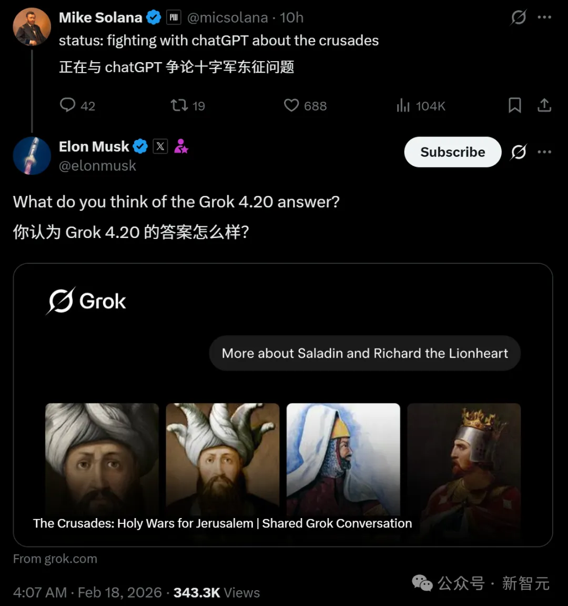This screenshot has width=568, height=606.
Task: Click the Grok icon beside the Subscribe button
Action: (x=519, y=152)
